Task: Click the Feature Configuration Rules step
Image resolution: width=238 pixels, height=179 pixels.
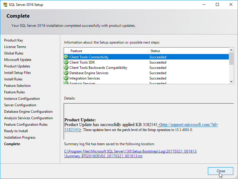Action: click(x=26, y=125)
